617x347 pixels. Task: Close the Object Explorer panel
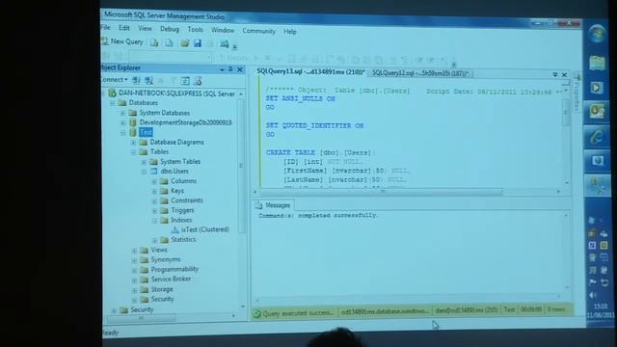click(240, 69)
